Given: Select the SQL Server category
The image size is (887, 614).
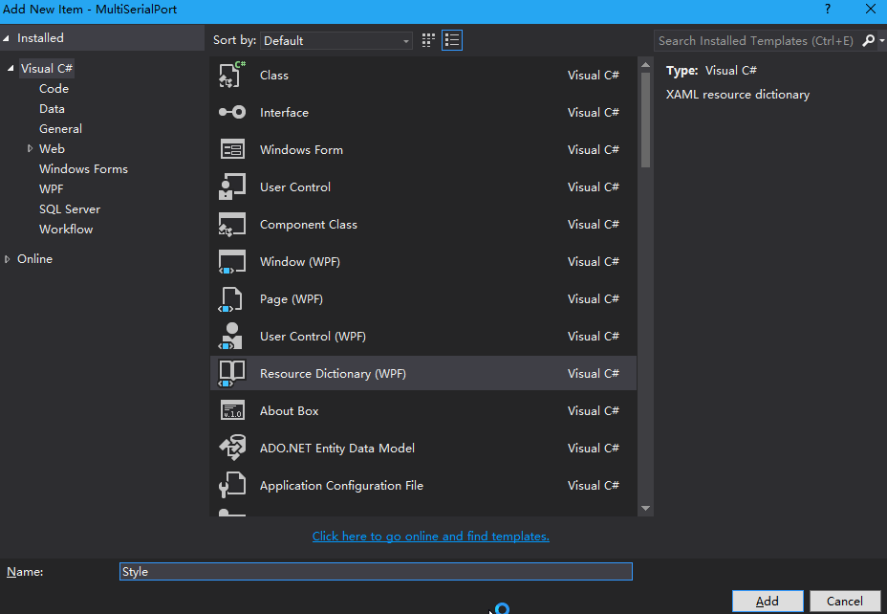Looking at the screenshot, I should (70, 208).
